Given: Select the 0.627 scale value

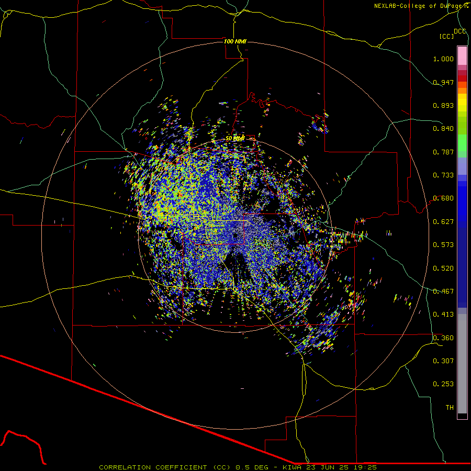Looking at the screenshot, I should (x=443, y=222).
